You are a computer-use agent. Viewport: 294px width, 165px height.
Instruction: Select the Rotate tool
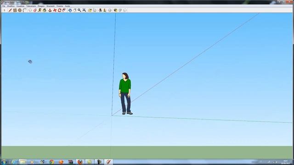click(x=59, y=10)
